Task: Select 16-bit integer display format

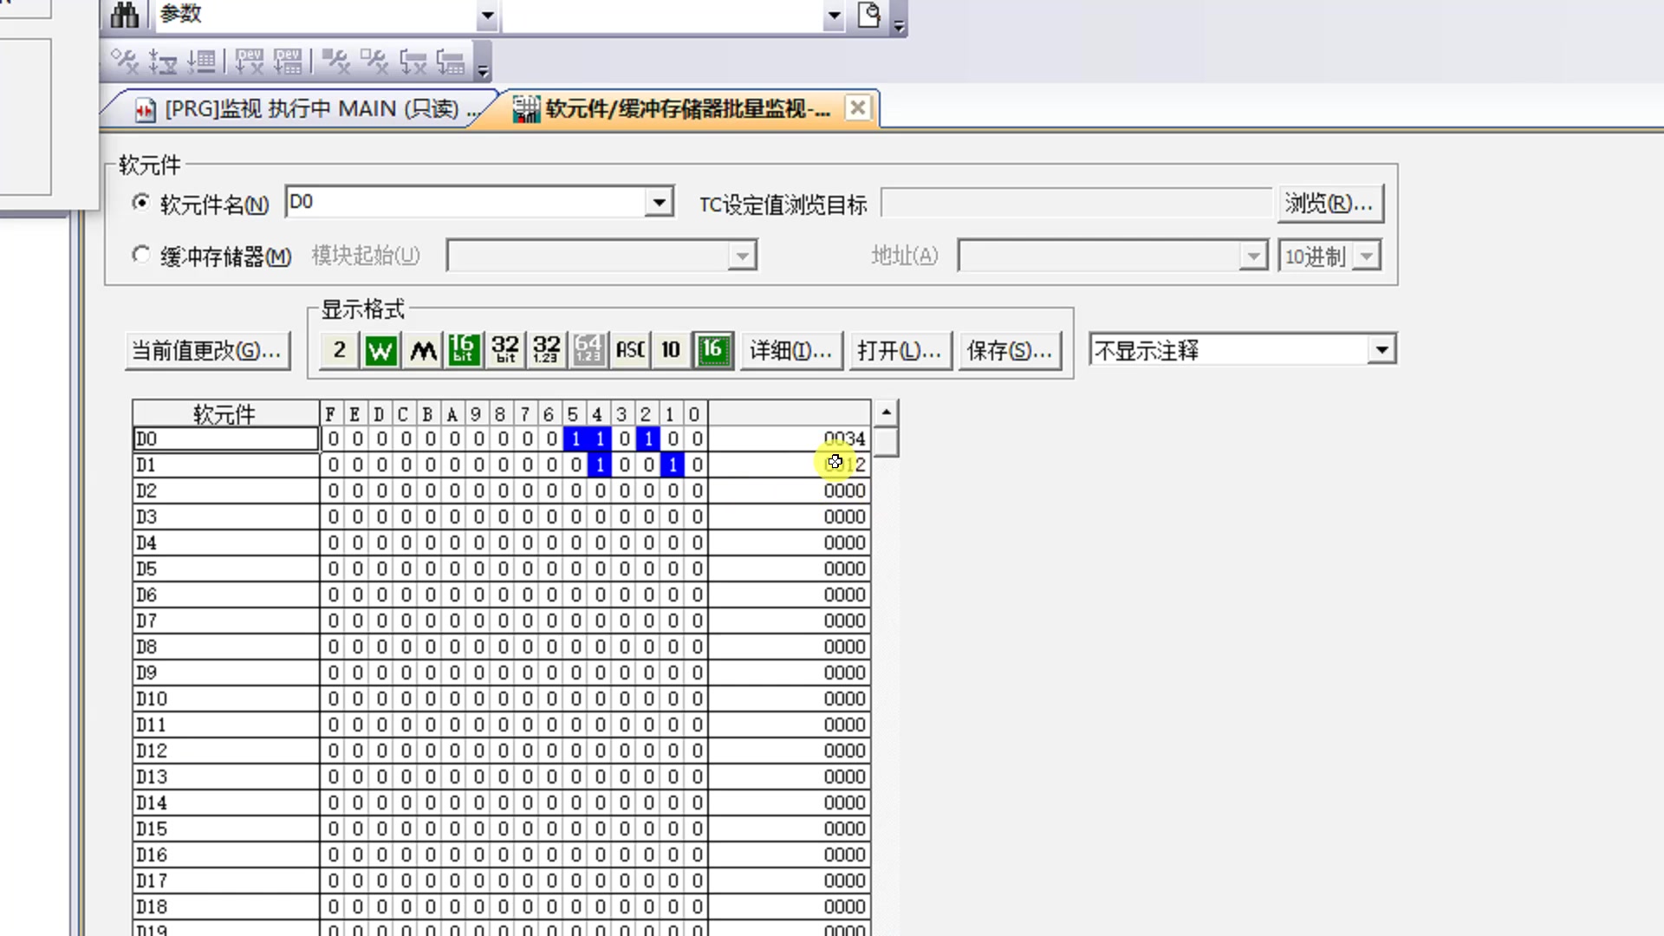Action: 464,350
